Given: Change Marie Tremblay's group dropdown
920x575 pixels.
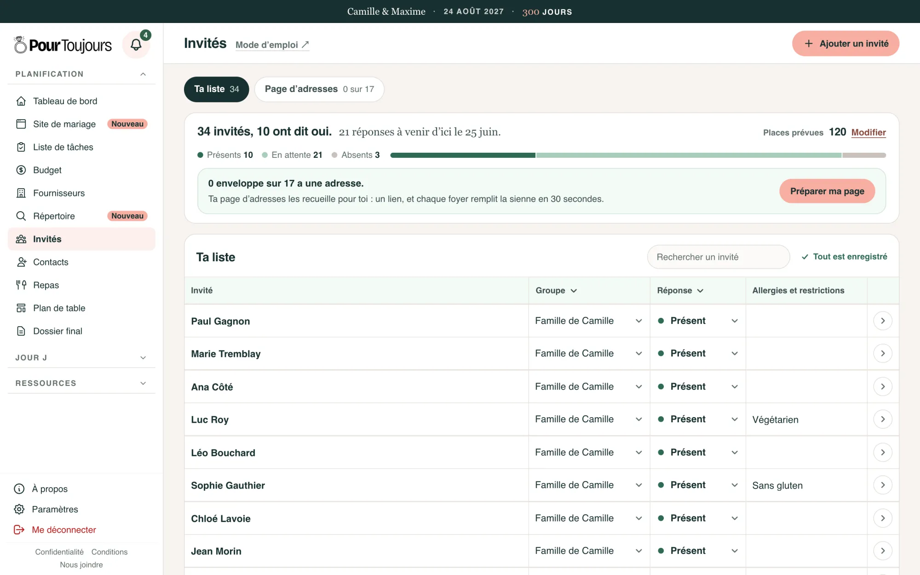Looking at the screenshot, I should click(589, 353).
